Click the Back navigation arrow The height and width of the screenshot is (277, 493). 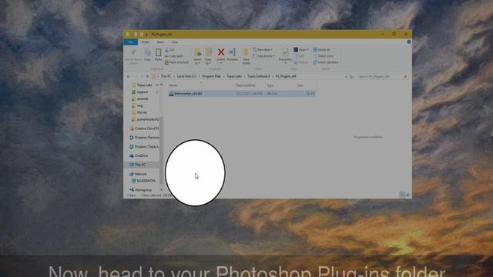tap(129, 76)
